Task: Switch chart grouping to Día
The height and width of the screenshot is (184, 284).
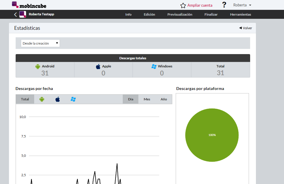Action: point(131,99)
